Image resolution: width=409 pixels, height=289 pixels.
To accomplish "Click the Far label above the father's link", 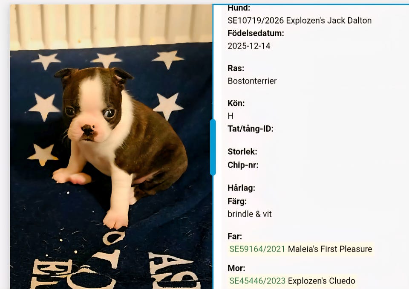I will point(235,236).
